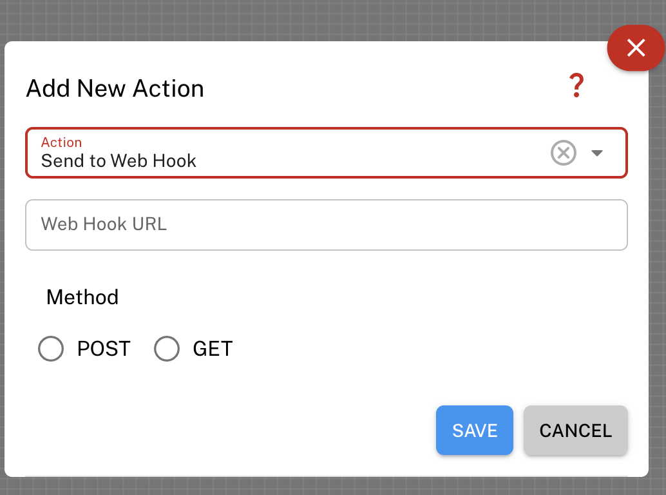Select the POST method radio button
Viewport: 666px width, 495px height.
51,349
